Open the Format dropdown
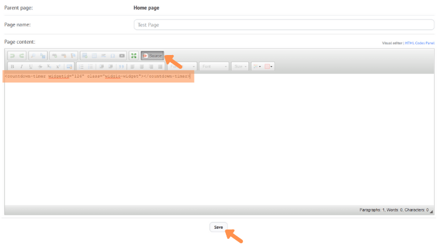438x247 pixels. pyautogui.click(x=183, y=66)
